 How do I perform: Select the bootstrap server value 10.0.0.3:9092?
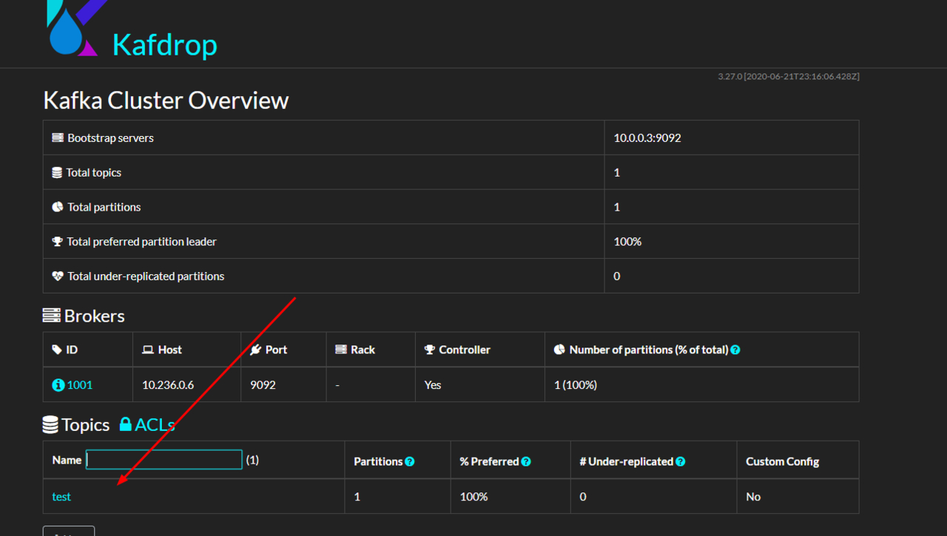pos(647,138)
